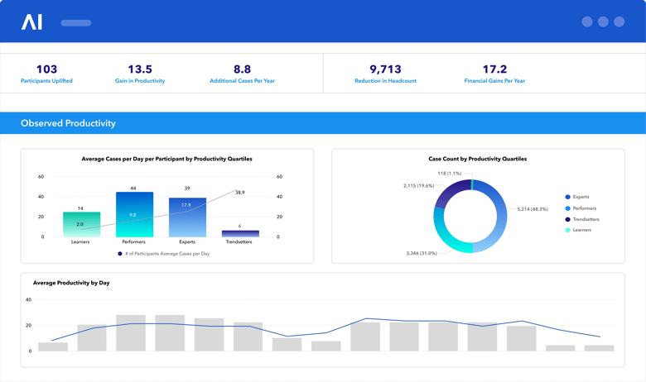This screenshot has width=646, height=382.
Task: Open the Participants Uplifted metric link
Action: [x=46, y=81]
